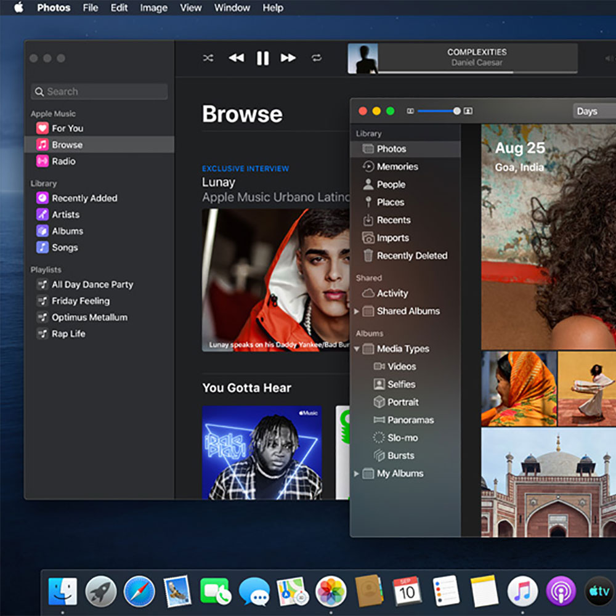Image resolution: width=616 pixels, height=616 pixels.
Task: Launch Safari from the Dock
Action: point(139,591)
